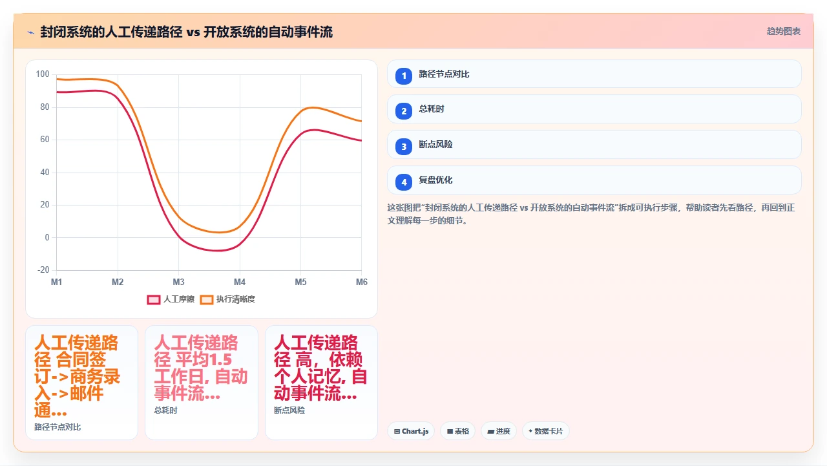The height and width of the screenshot is (466, 827).
Task: Select step 4 复盘优化
Action: 594,180
